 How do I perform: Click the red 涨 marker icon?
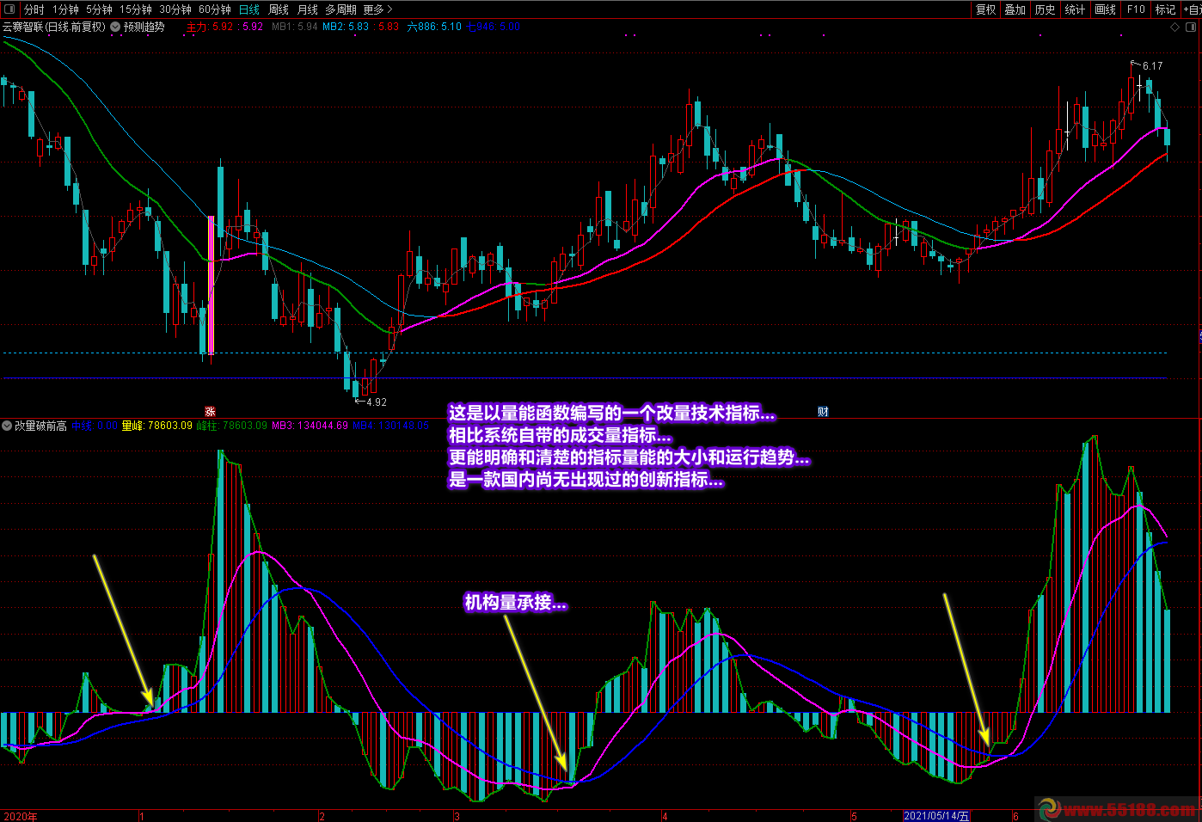tap(210, 412)
